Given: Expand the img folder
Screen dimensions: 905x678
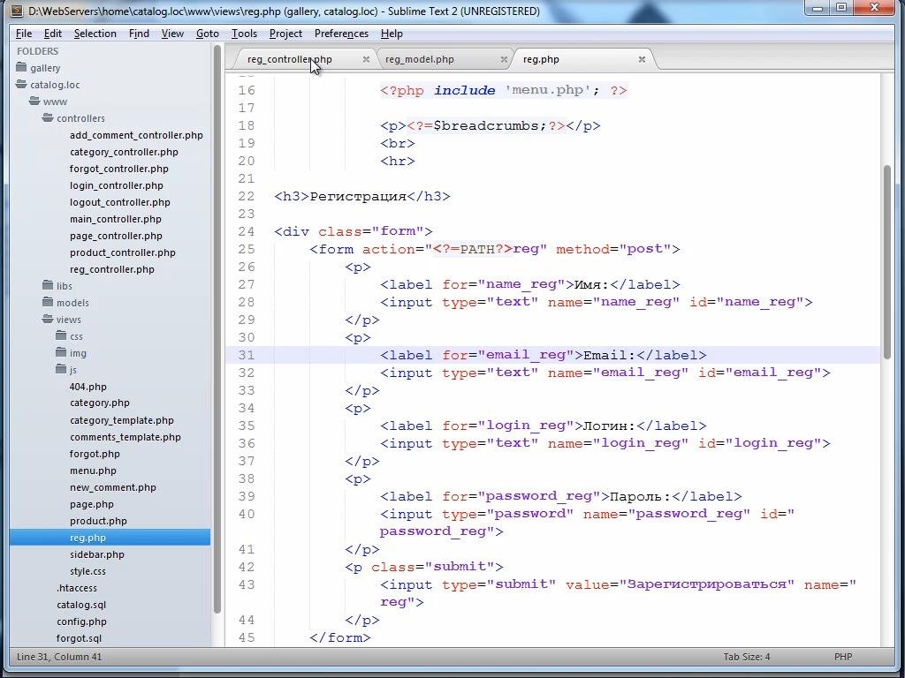Looking at the screenshot, I should pyautogui.click(x=61, y=352).
